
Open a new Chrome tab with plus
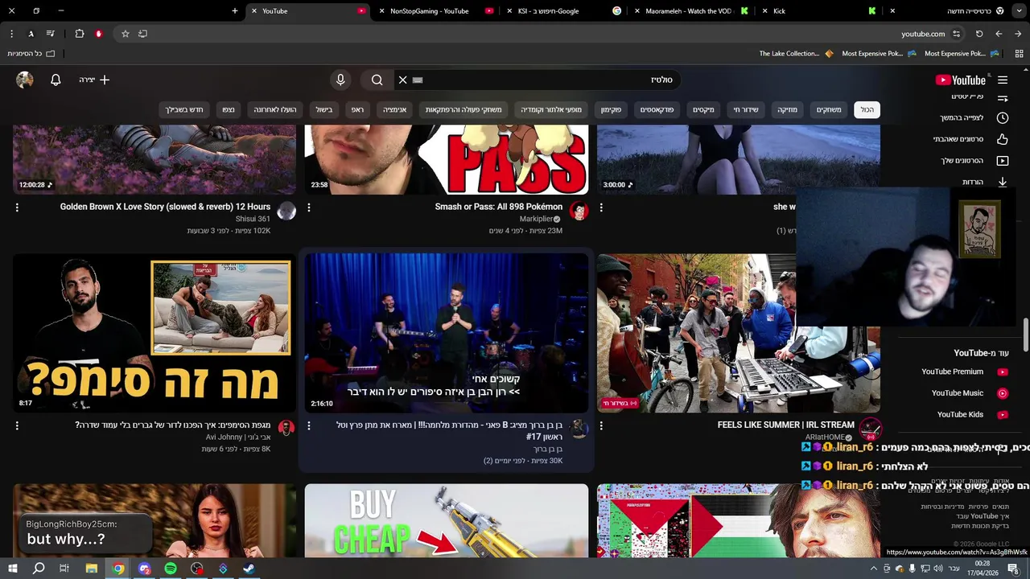235,11
